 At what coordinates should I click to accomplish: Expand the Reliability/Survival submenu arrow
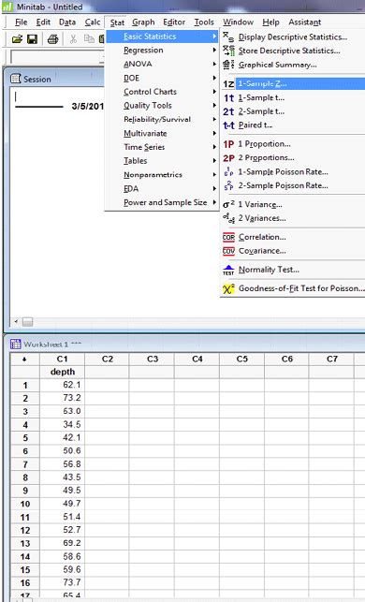[214, 119]
